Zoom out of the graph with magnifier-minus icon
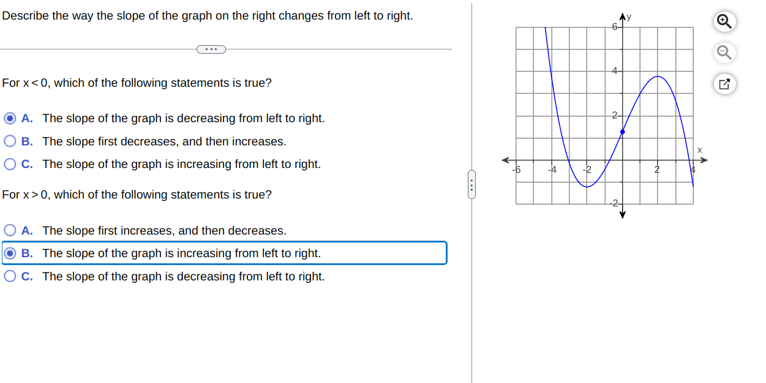Screen dimensions: 766x383 coord(724,53)
